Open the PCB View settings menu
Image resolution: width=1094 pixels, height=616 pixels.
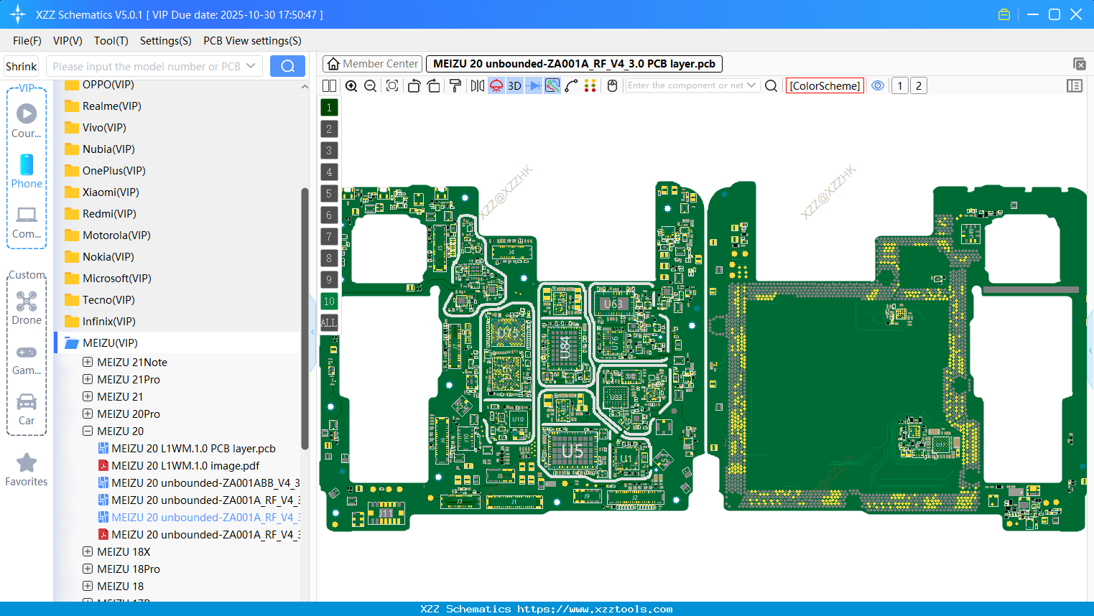click(x=252, y=41)
